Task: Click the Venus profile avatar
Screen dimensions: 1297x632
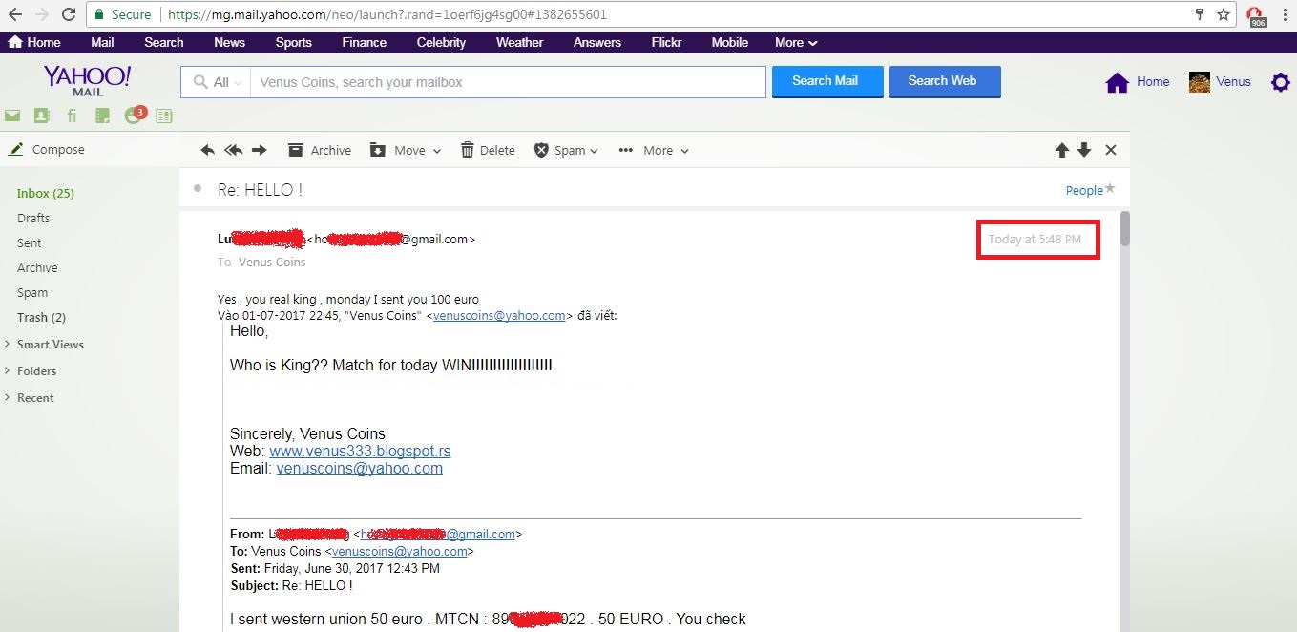Action: [x=1200, y=82]
